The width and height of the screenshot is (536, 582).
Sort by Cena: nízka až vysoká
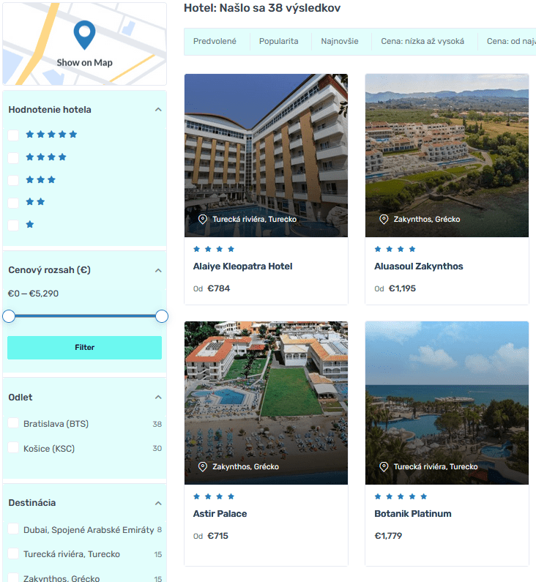(x=423, y=41)
